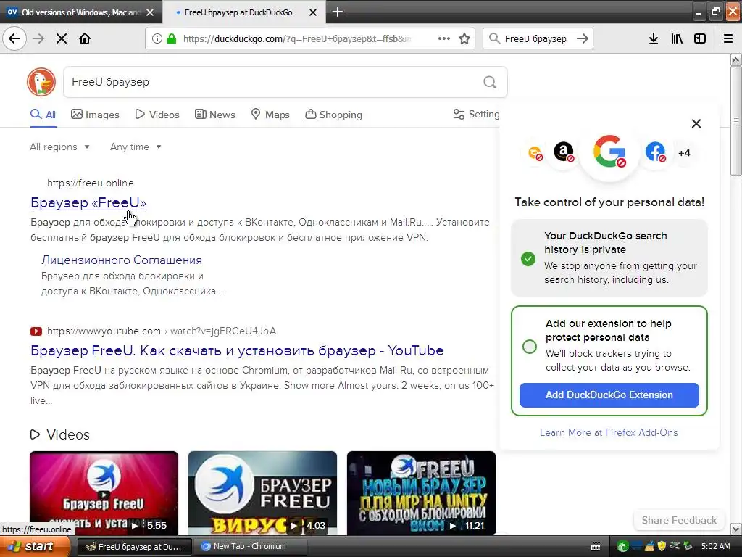The image size is (742, 557).
Task: Close the 'Old versions of Windows' tab
Action: 150,12
